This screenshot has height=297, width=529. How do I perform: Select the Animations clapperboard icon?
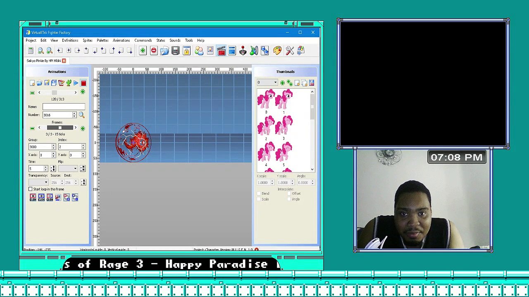pyautogui.click(x=221, y=50)
